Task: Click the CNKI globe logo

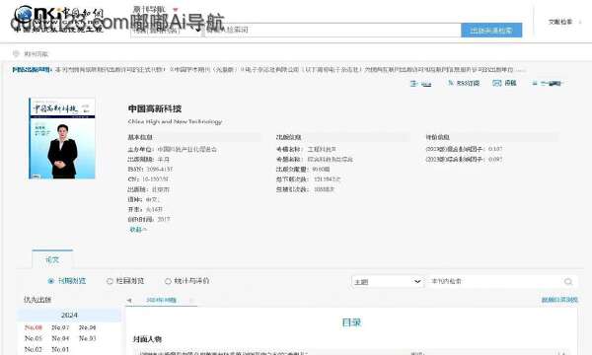Action: (24, 15)
